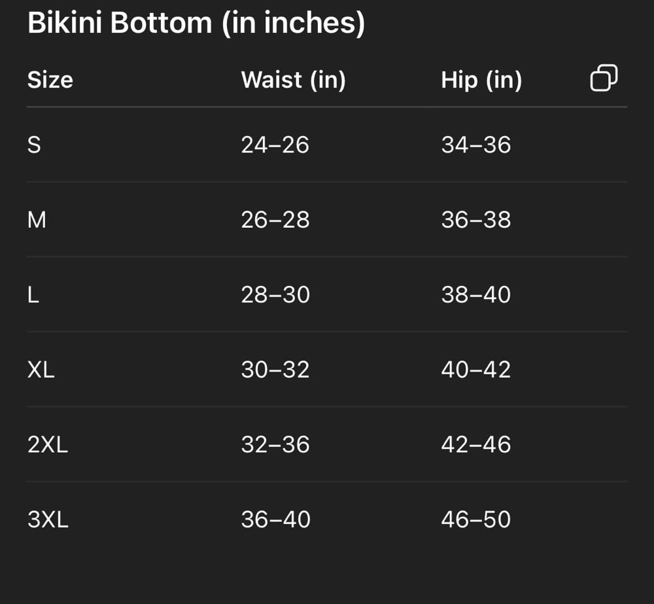Click the XL size cell
Viewport: 654px width, 604px height.
pyautogui.click(x=41, y=370)
